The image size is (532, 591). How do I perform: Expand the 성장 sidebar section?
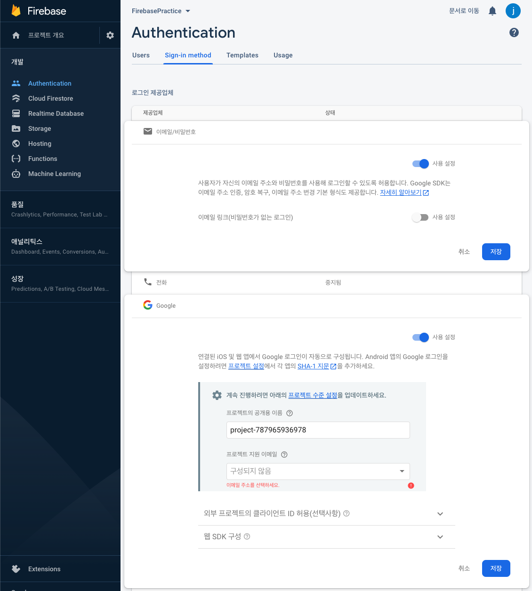[x=60, y=284]
